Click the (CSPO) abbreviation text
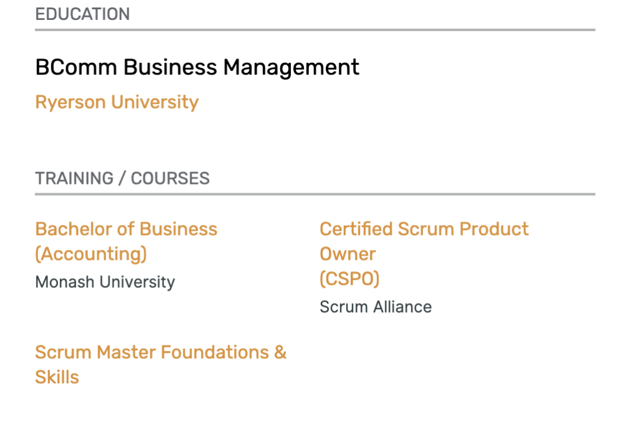Image resolution: width=639 pixels, height=427 pixels. 349,279
